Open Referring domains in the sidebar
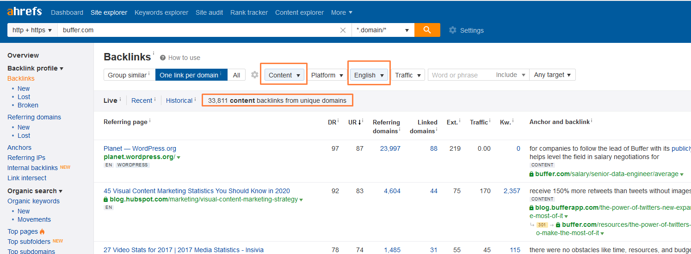Screen dimensions: 691x254 click(34, 117)
